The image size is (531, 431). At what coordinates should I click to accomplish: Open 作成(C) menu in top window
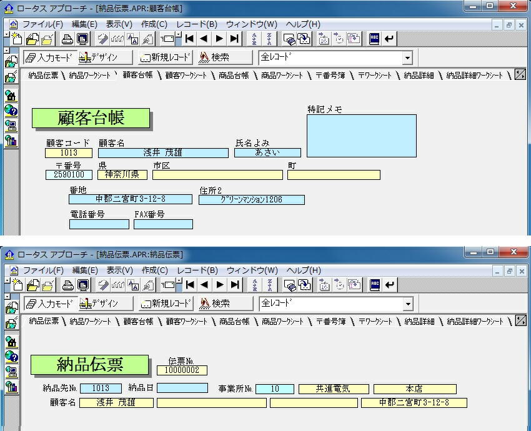tap(154, 24)
